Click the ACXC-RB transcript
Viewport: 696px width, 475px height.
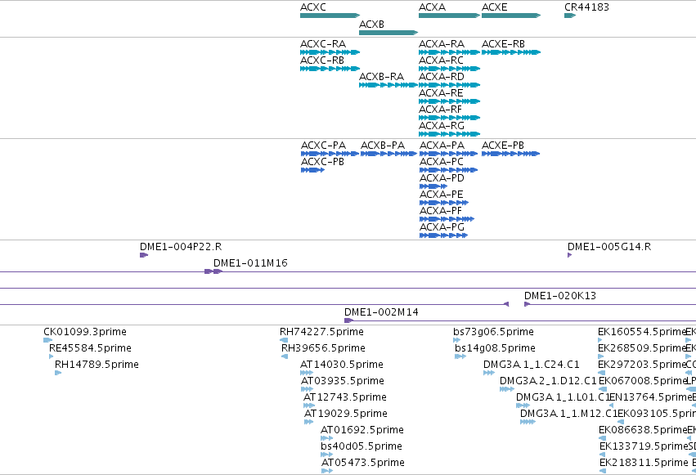click(x=330, y=69)
